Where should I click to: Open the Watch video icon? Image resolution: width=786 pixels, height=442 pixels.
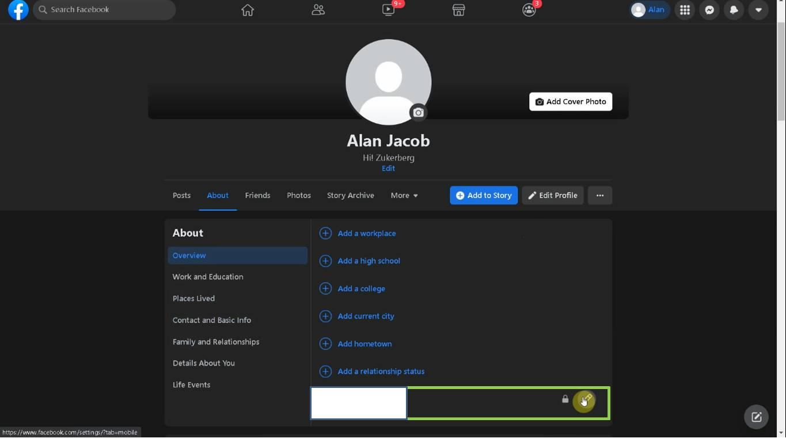click(x=389, y=10)
